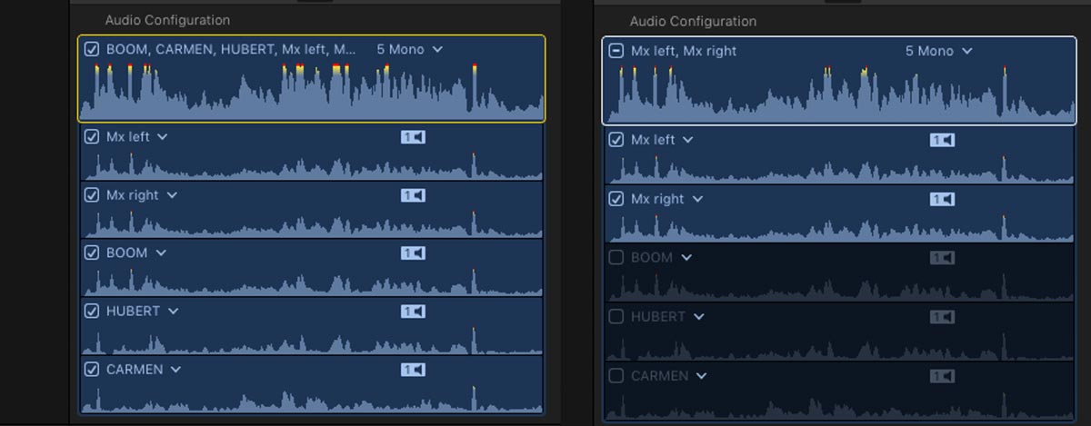Screen dimensions: 1091x426
Task: Open name dropdown of enabled CARMEN in left panel
Action: pyautogui.click(x=175, y=370)
